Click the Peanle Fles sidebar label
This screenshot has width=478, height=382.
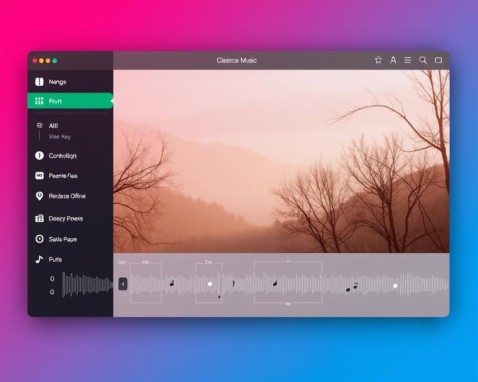tap(63, 176)
